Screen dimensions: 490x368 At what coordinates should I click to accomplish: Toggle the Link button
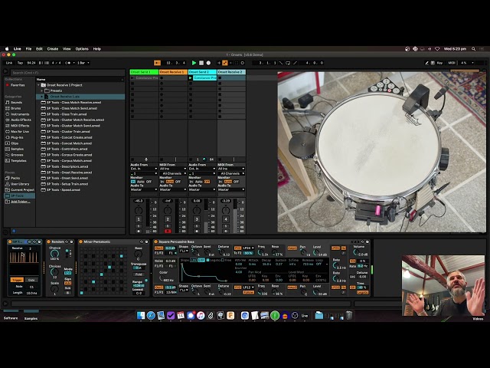[x=9, y=63]
